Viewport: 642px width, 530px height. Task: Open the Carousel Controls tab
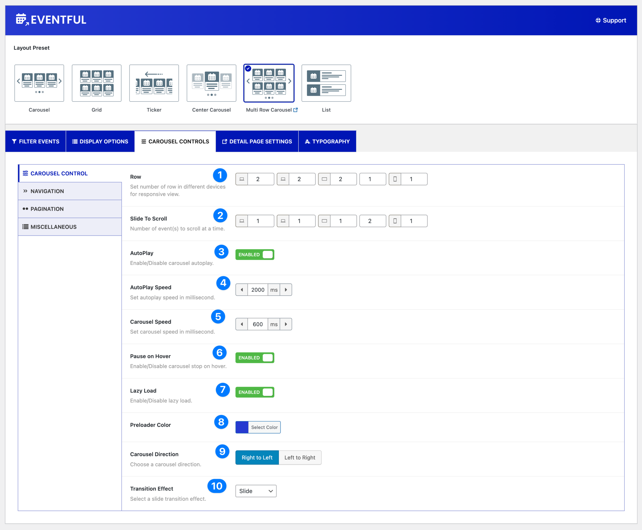coord(175,141)
